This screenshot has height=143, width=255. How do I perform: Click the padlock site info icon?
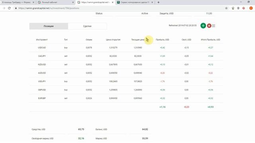coord(16,8)
